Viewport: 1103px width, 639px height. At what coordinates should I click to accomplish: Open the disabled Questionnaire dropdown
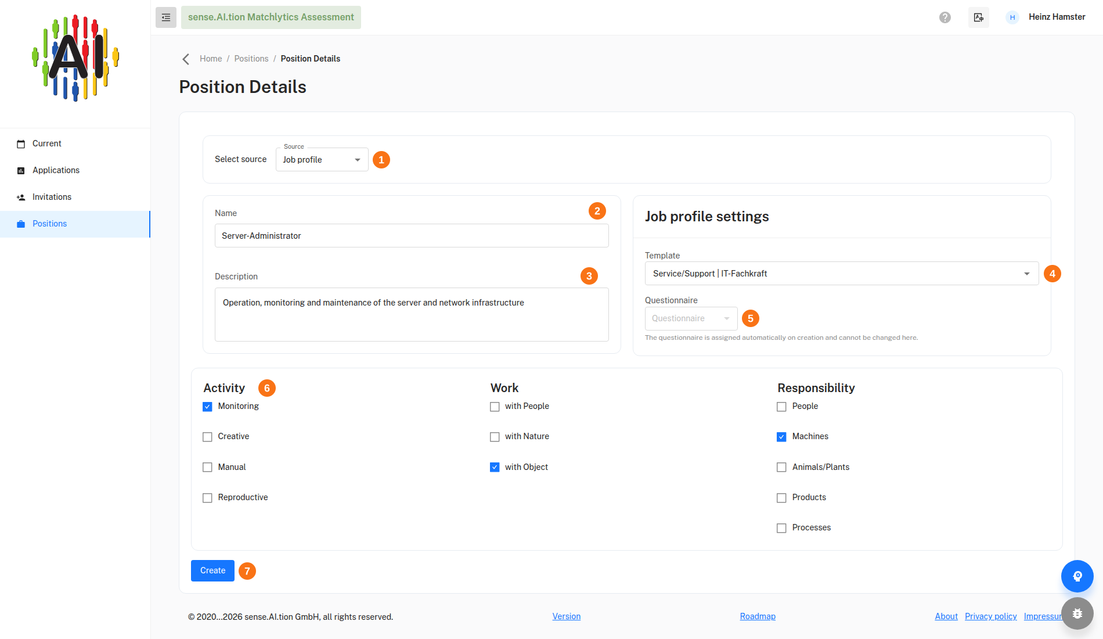pyautogui.click(x=691, y=318)
